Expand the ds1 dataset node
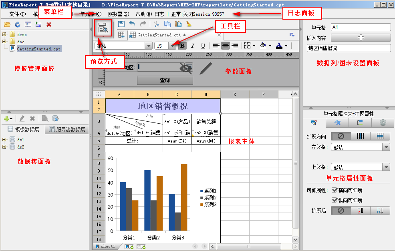The height and width of the screenshot is (251, 395). point(4,139)
